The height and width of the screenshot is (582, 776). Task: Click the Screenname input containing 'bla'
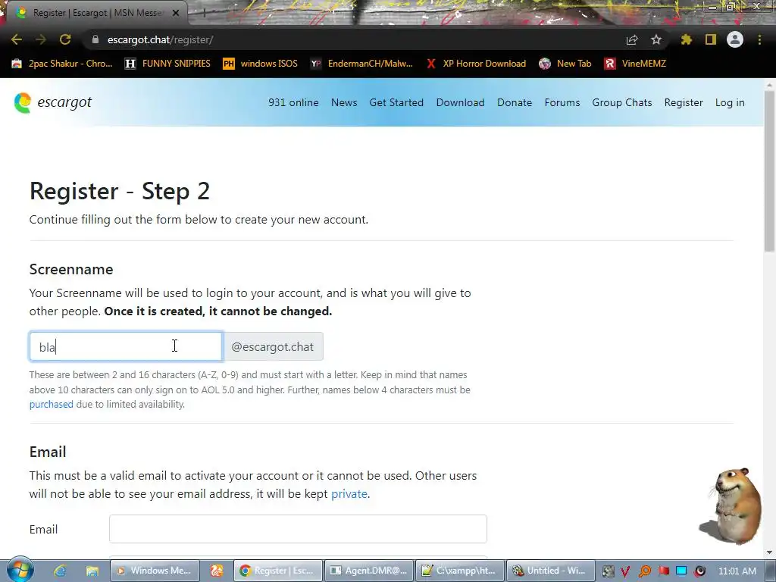[x=126, y=346]
